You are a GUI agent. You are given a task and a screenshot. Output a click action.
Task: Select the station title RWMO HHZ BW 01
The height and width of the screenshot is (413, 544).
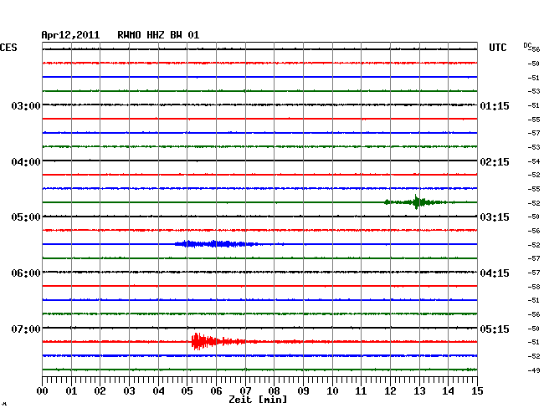click(158, 35)
